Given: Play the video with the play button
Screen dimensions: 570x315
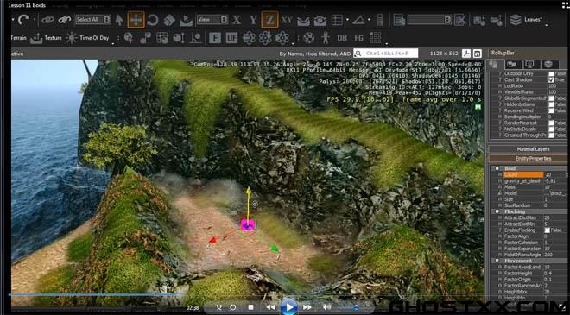Looking at the screenshot, I should 289,307.
